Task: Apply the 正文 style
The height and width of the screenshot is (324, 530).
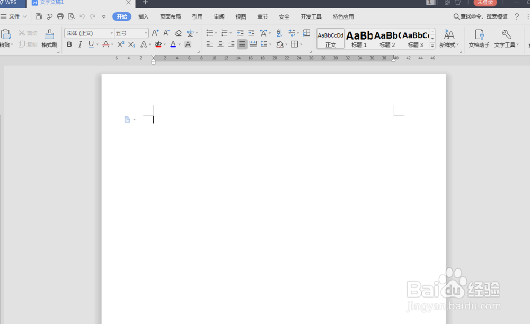Action: 331,39
